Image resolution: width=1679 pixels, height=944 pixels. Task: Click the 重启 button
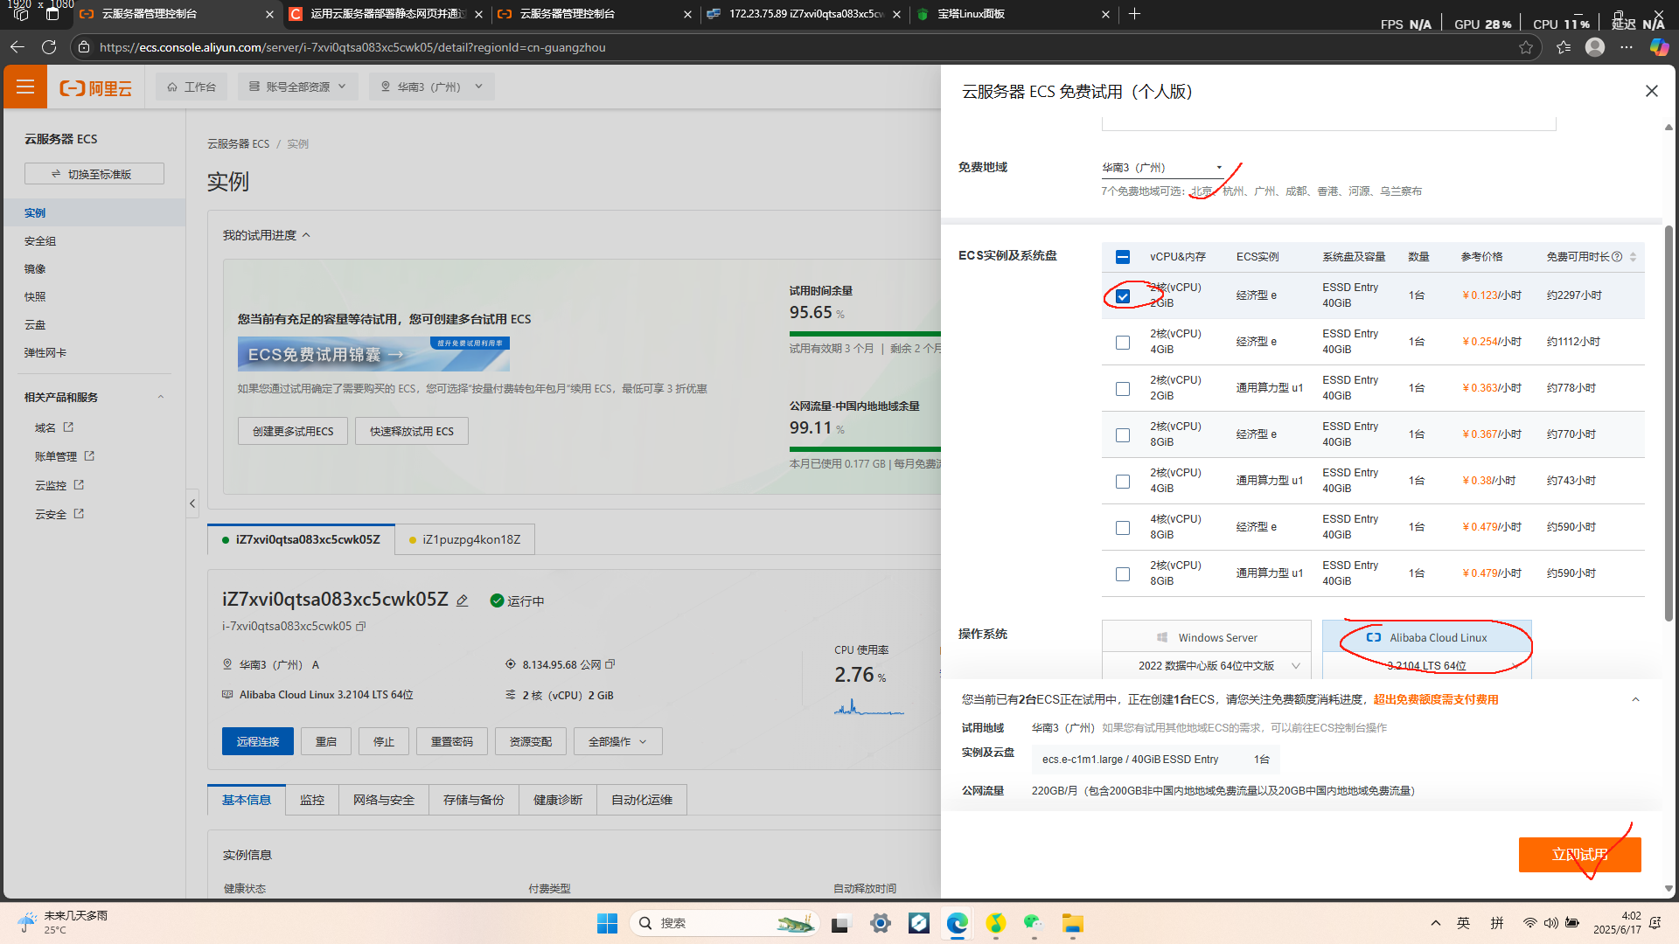(326, 742)
